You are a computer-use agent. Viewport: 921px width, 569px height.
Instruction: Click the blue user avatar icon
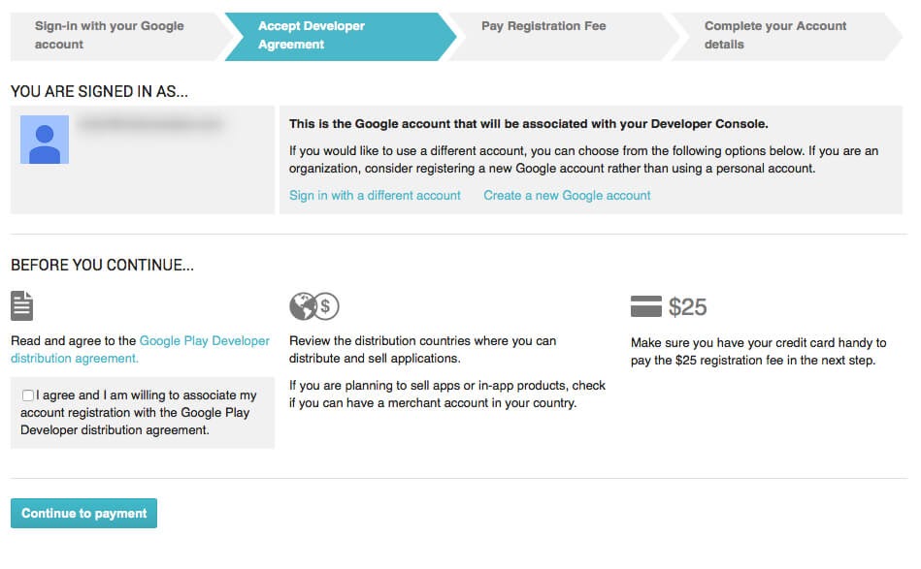pyautogui.click(x=45, y=140)
